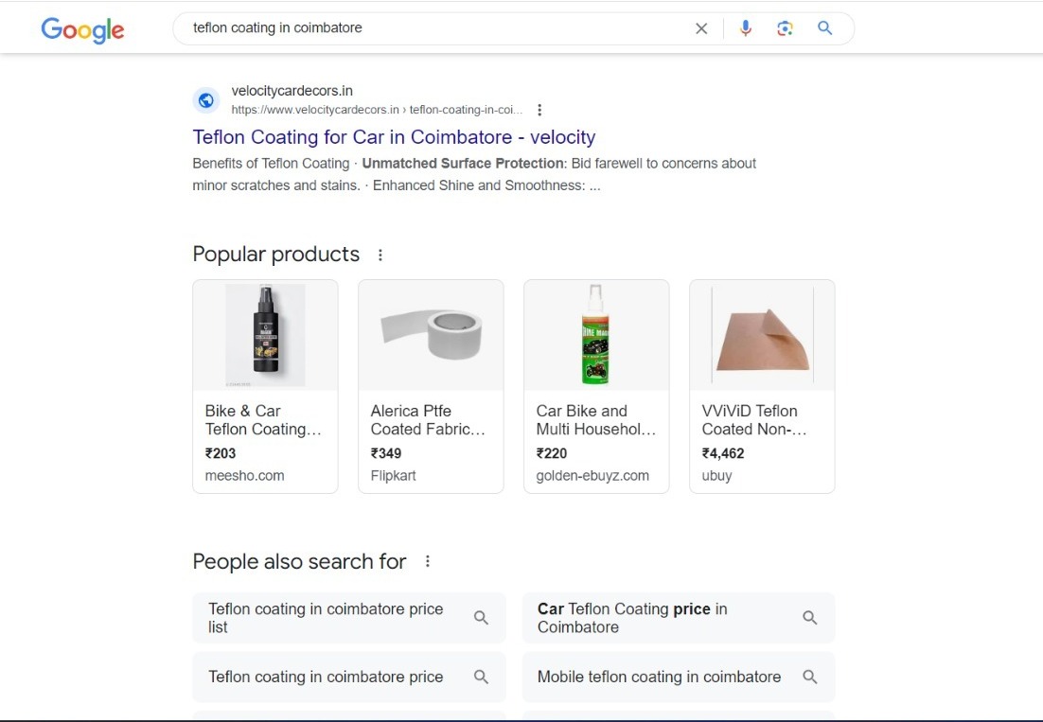
Task: Click magnifier icon beside 'Teflon coating in coimbatore price'
Action: click(x=481, y=677)
